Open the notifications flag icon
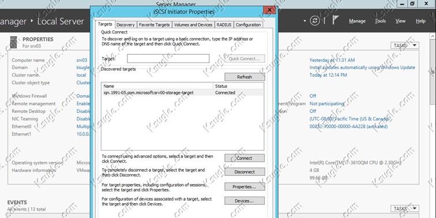Image resolution: width=436 pixels, height=218 pixels. [x=336, y=21]
